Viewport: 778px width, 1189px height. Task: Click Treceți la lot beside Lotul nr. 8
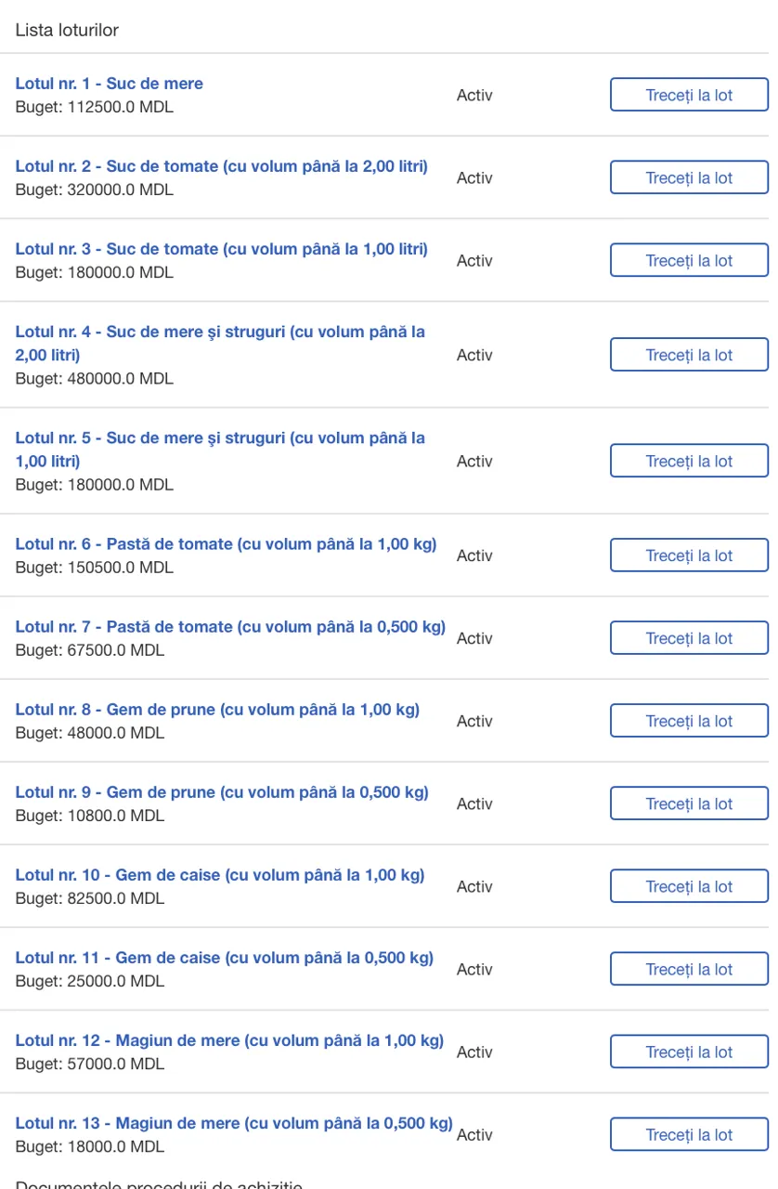point(689,721)
